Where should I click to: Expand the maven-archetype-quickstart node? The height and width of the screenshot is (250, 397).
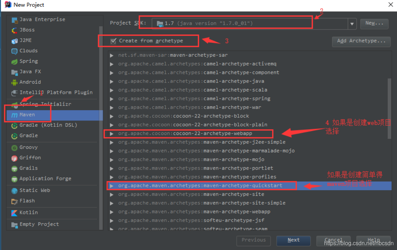(112, 186)
